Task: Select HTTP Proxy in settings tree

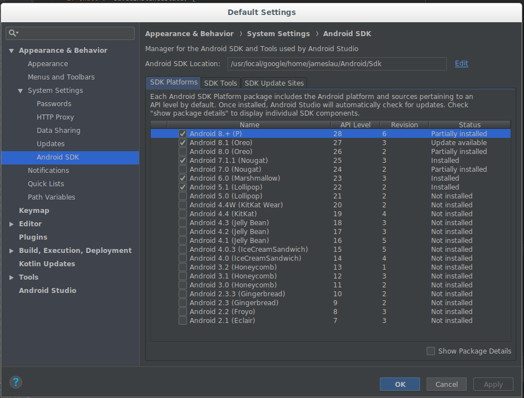Action: coord(55,117)
